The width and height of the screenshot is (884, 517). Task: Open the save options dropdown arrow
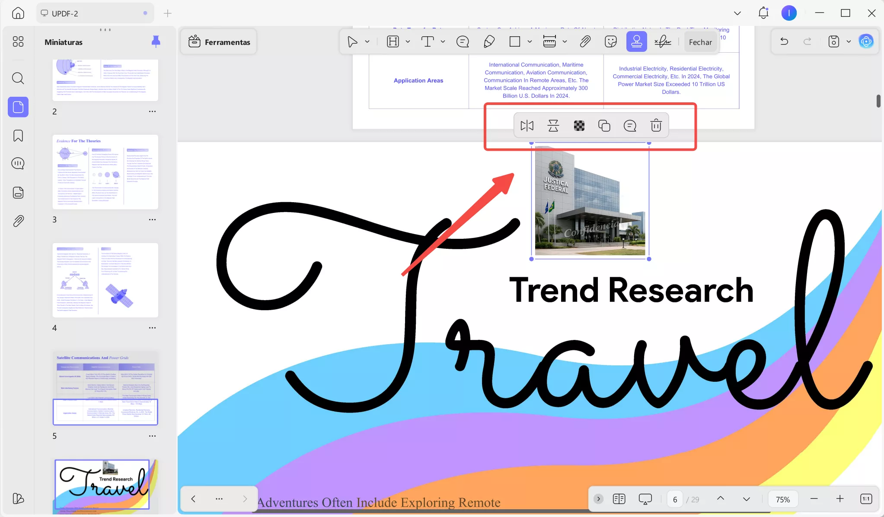click(849, 42)
